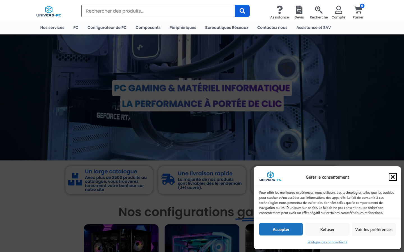Open the Compte user icon
The height and width of the screenshot is (252, 404).
(x=339, y=10)
